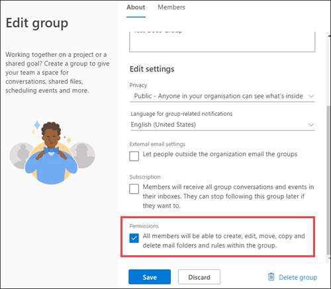Click the Edit group title

pos(37,23)
